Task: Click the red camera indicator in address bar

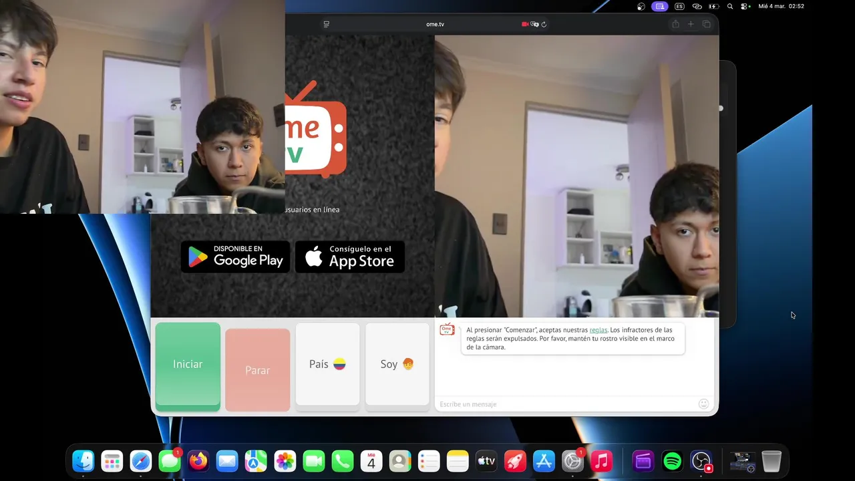Action: [x=525, y=24]
